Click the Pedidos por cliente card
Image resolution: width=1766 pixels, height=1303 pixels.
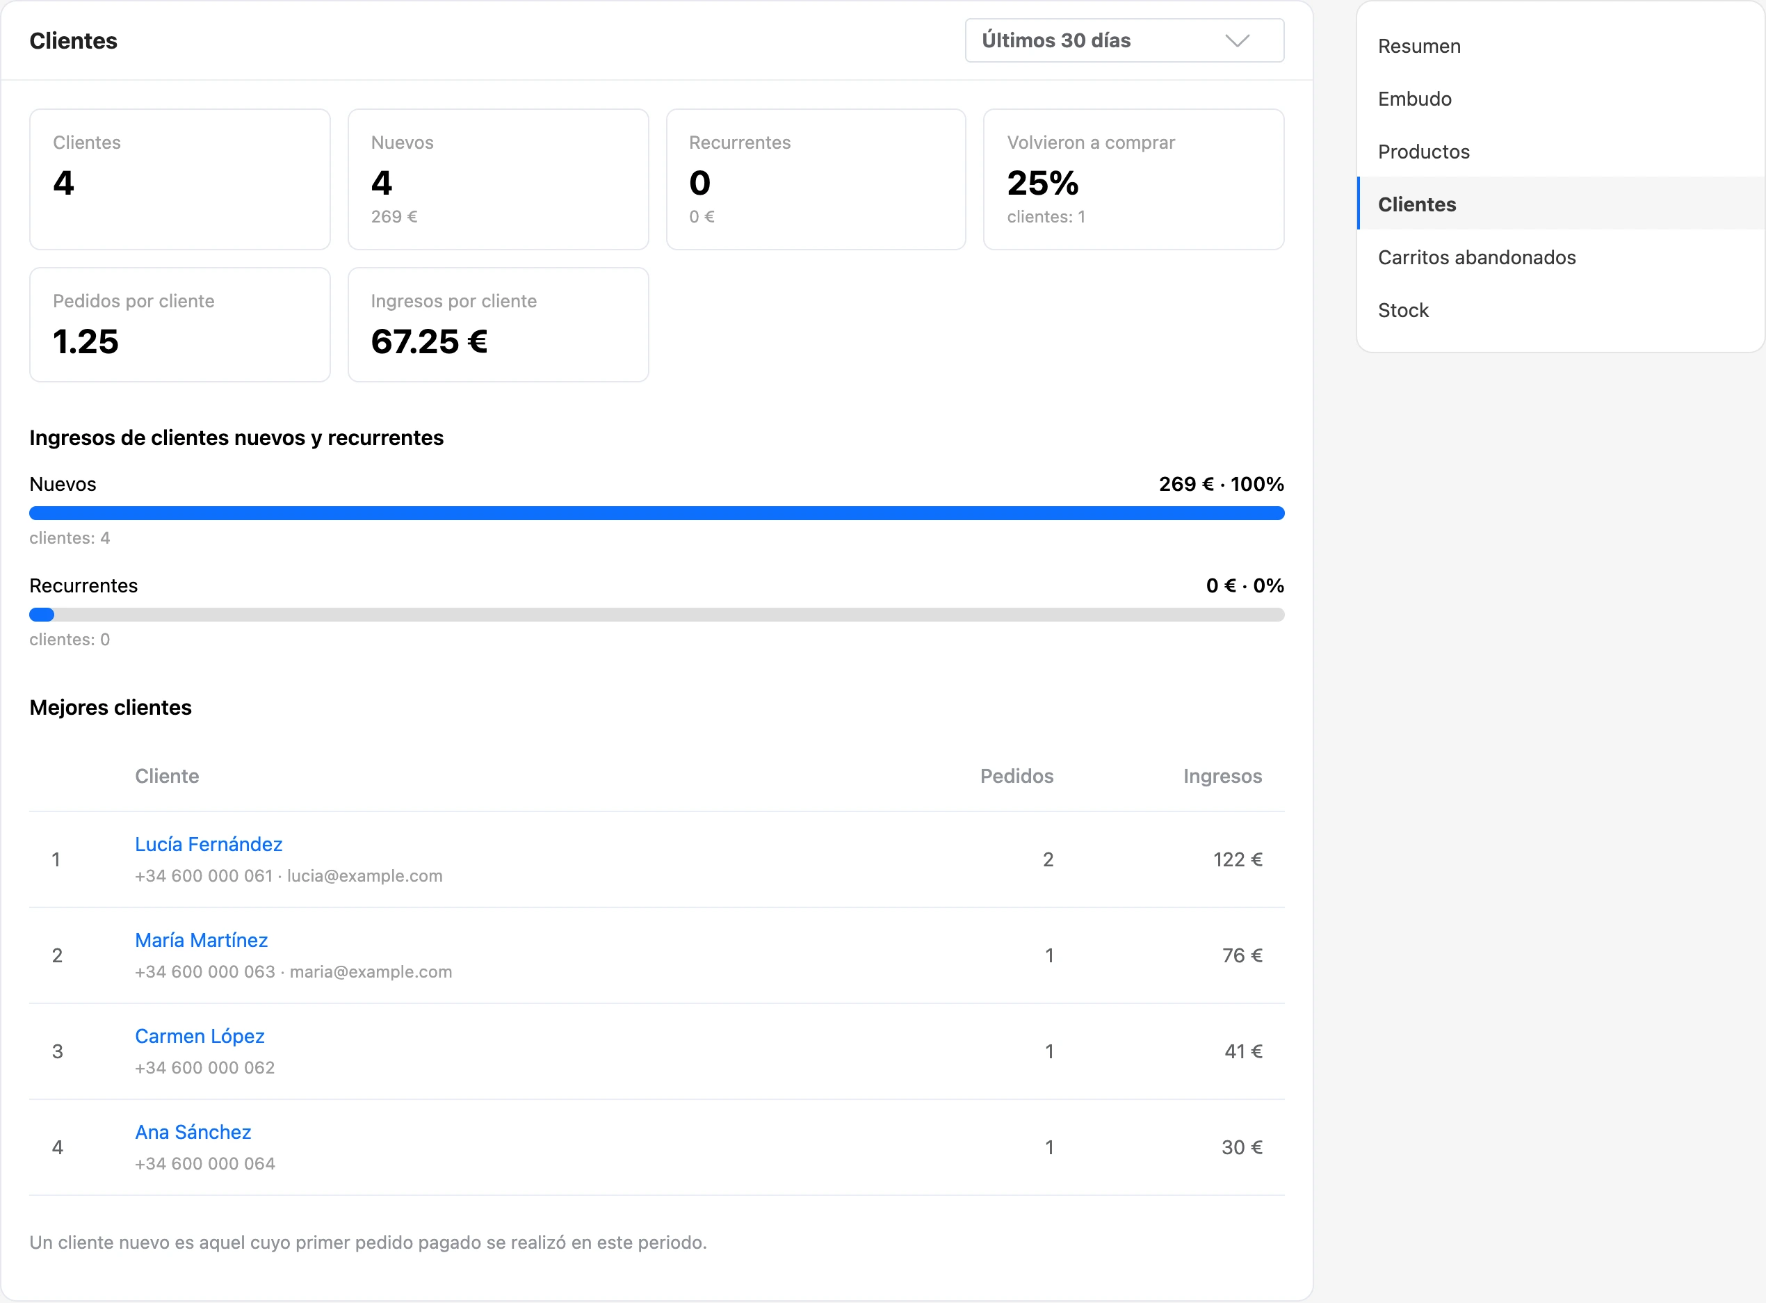(x=180, y=324)
